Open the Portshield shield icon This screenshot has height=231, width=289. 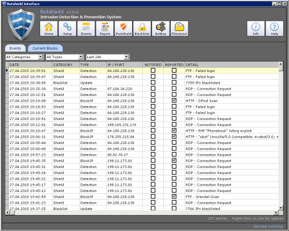(124, 28)
